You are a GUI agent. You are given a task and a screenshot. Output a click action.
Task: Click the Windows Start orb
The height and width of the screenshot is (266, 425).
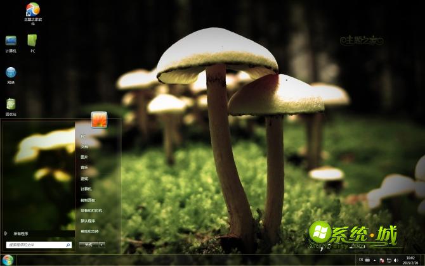tap(8, 260)
